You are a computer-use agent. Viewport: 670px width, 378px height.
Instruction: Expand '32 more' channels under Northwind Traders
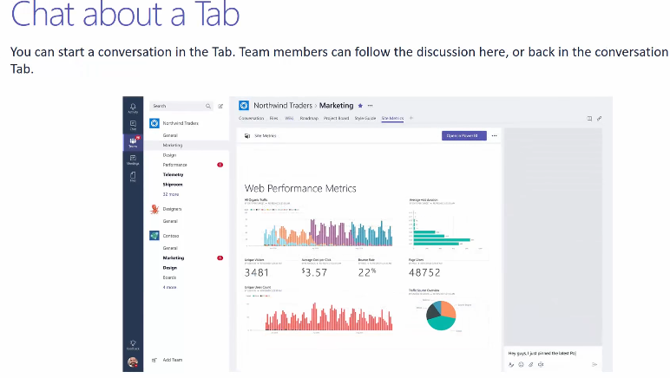click(170, 194)
